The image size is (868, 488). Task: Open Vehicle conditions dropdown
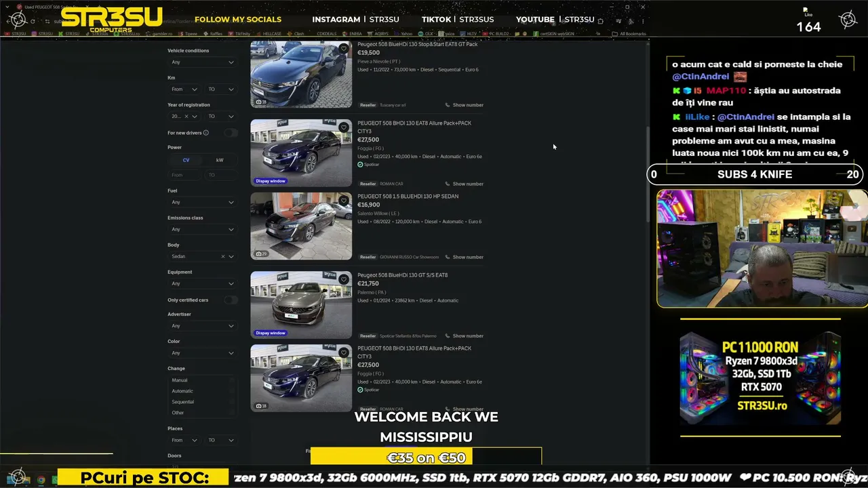[202, 62]
